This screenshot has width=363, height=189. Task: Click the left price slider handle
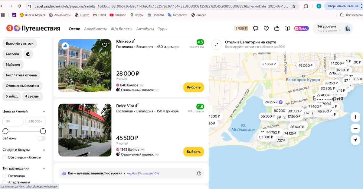(5, 131)
